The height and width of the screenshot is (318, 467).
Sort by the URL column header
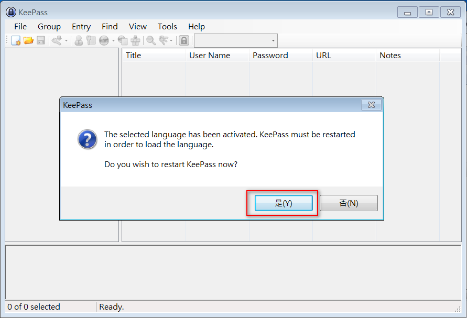point(344,56)
